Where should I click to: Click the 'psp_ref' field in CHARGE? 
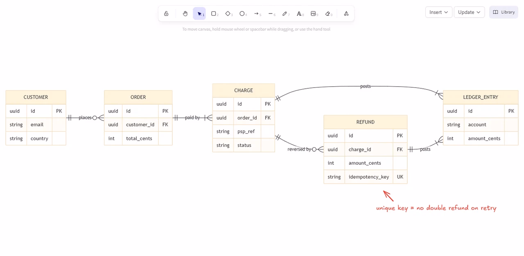[246, 132]
